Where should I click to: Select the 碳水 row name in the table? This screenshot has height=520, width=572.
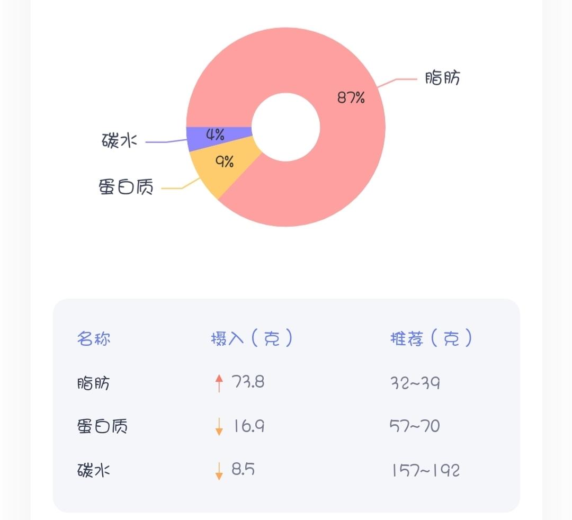tap(93, 470)
